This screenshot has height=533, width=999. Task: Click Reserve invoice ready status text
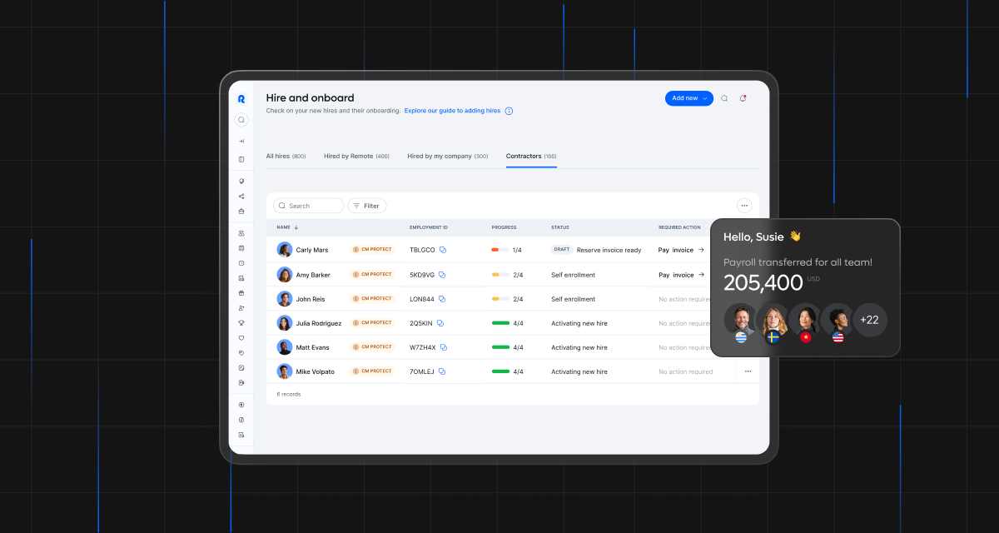tap(609, 250)
